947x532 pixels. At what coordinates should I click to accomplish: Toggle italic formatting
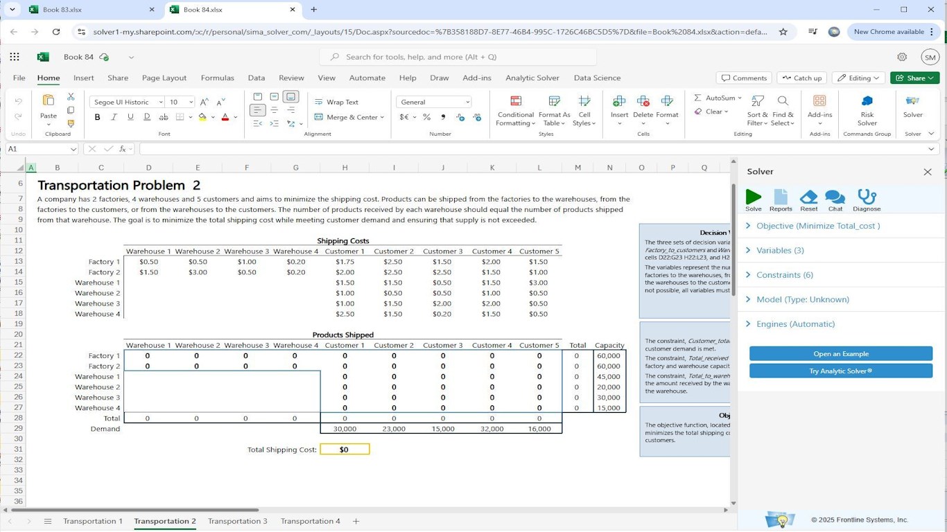pos(114,117)
